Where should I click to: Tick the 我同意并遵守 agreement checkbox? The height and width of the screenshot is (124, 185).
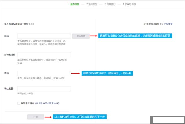[x=19, y=103]
